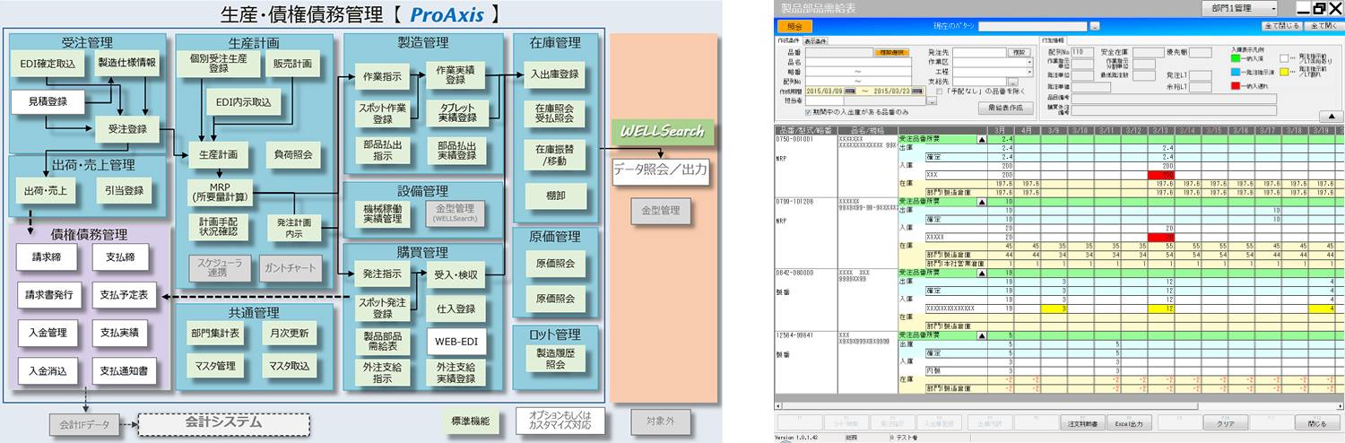
Task: Click the orange 複数選択 button beside 品番
Action: click(892, 52)
